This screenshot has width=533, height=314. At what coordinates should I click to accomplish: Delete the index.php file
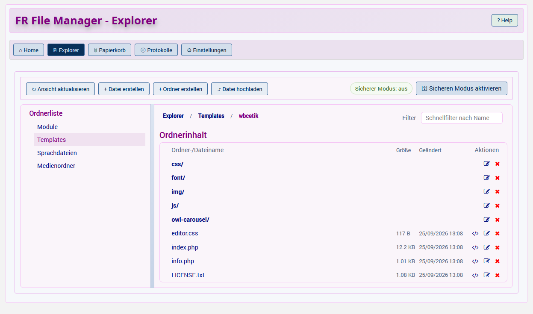tap(497, 247)
